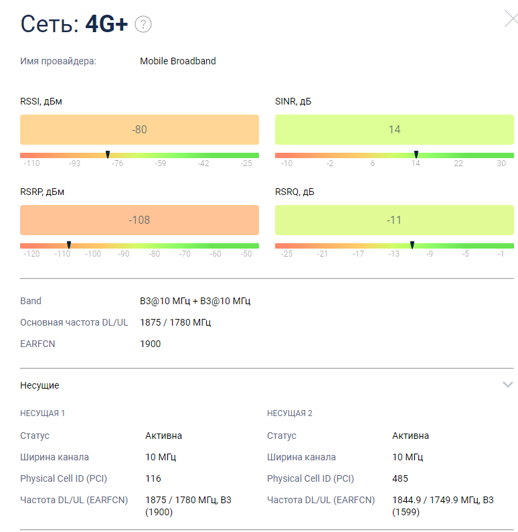Select the RSRQ value box showing -11

(x=394, y=220)
